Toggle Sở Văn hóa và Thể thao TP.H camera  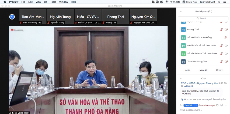tap(226, 54)
